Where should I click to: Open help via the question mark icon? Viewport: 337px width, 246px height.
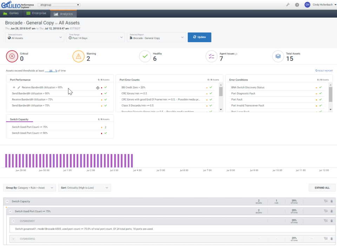[x=297, y=5]
